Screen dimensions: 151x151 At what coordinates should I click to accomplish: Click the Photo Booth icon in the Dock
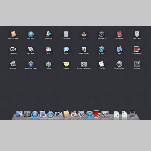pos(97,114)
